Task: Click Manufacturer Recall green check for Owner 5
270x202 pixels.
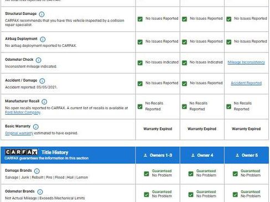Action: point(229,107)
